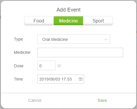The height and width of the screenshot is (109, 137).
Task: Click the 17:53 time portion
Action: [x=66, y=79]
